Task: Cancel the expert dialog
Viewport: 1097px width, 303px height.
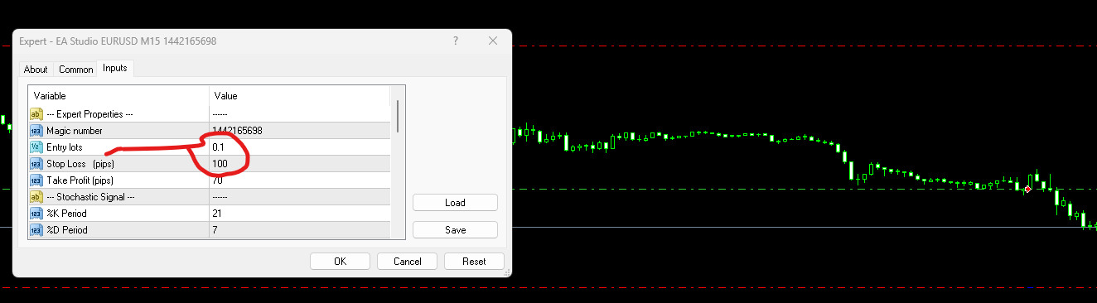Action: (407, 262)
